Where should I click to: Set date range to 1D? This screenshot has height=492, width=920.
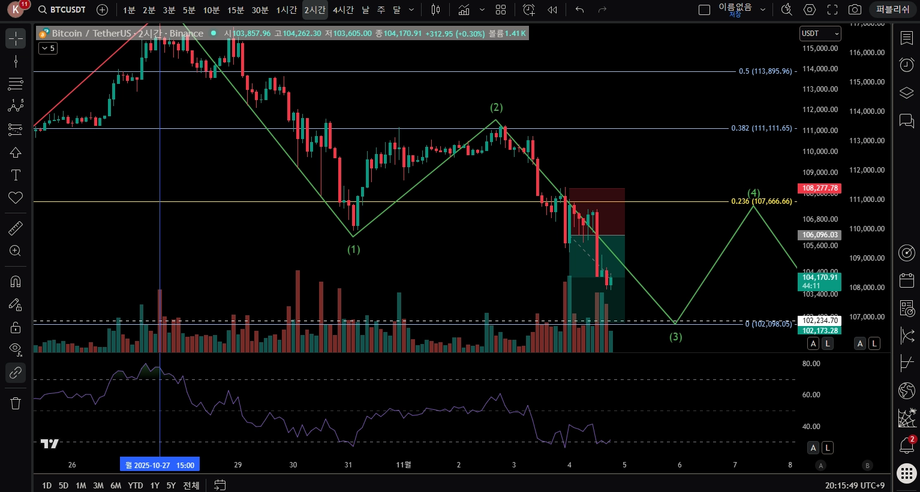pos(47,485)
